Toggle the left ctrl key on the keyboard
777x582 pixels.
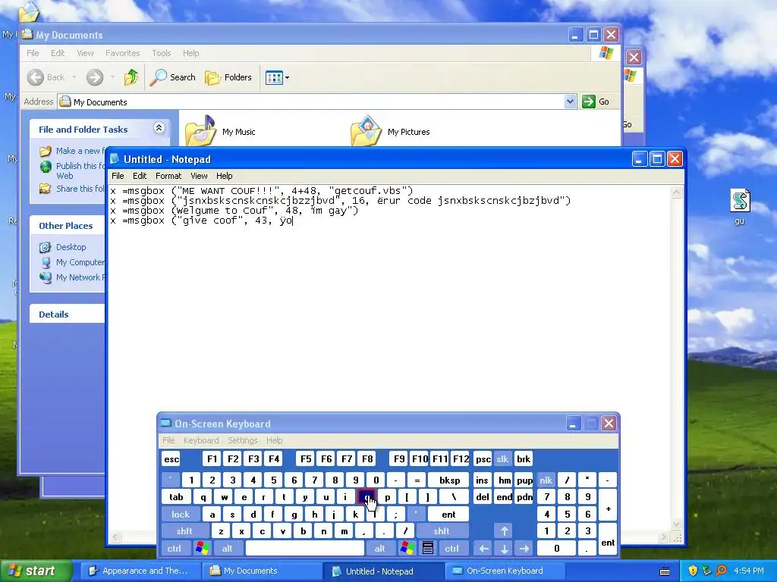coord(174,549)
